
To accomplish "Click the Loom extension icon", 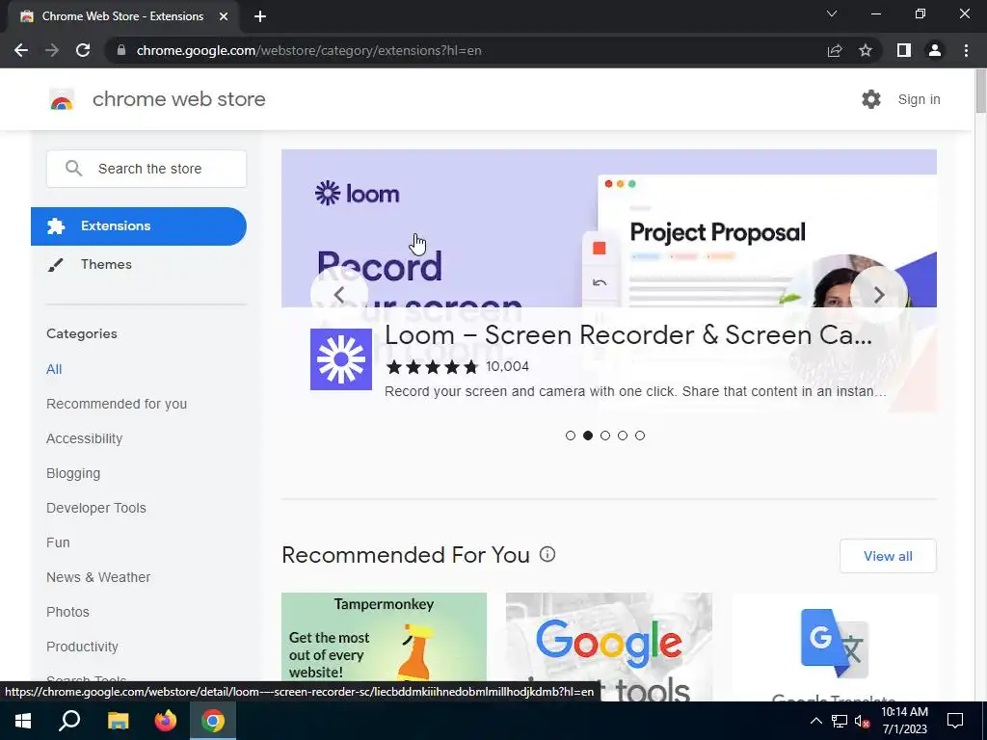I will click(x=341, y=359).
